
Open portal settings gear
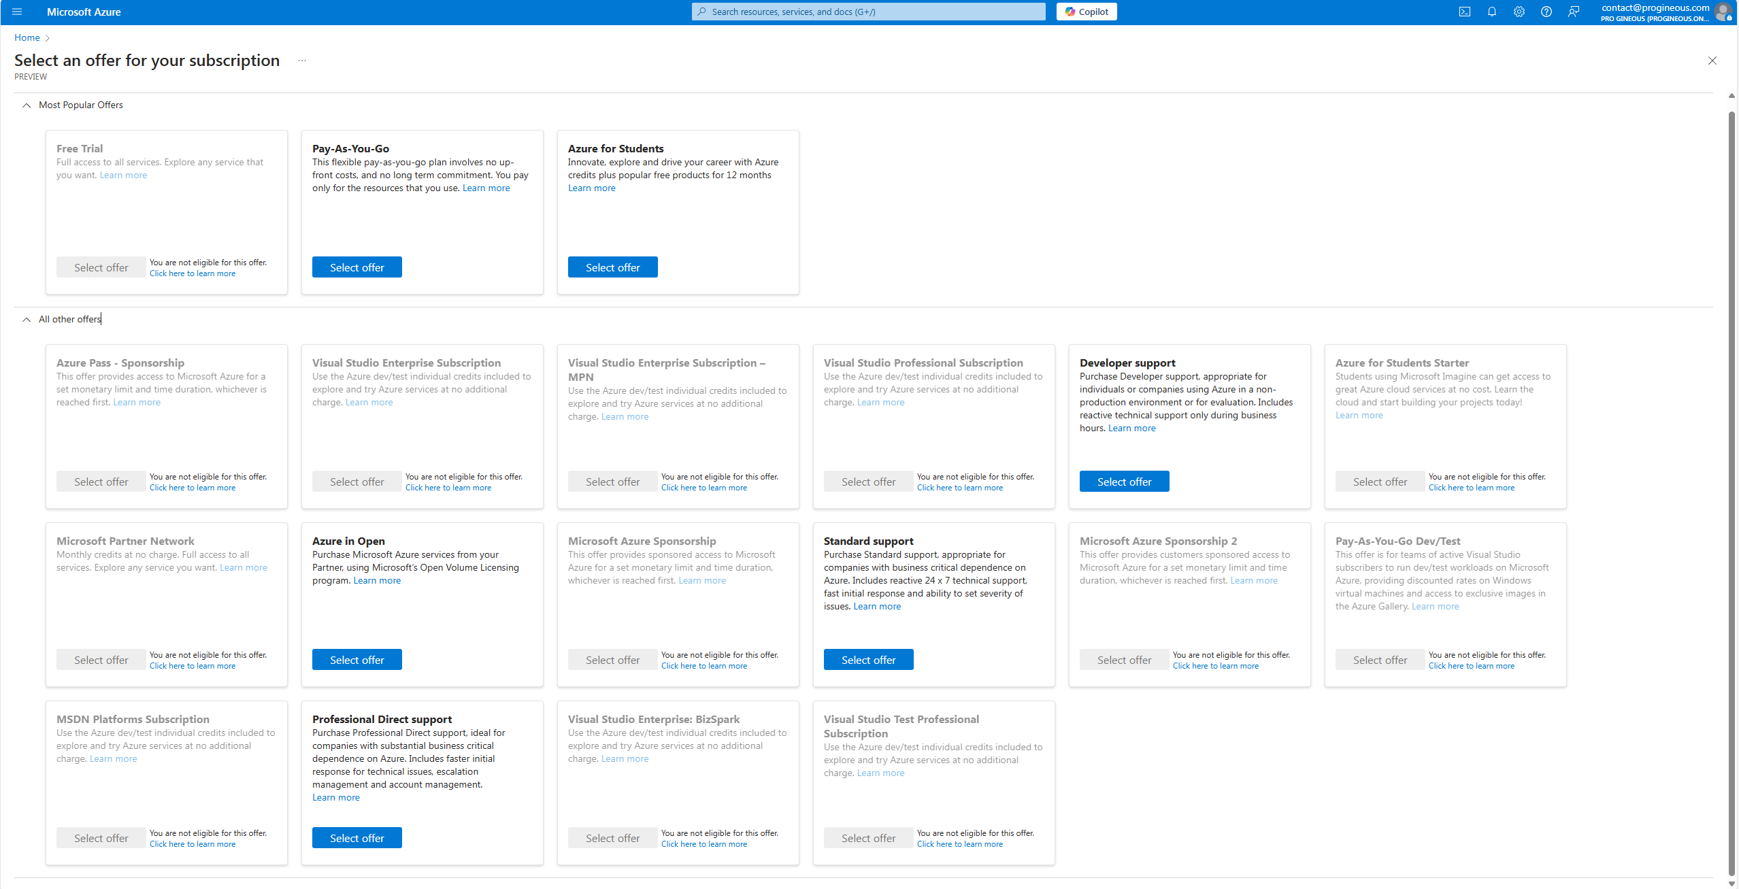pyautogui.click(x=1519, y=12)
